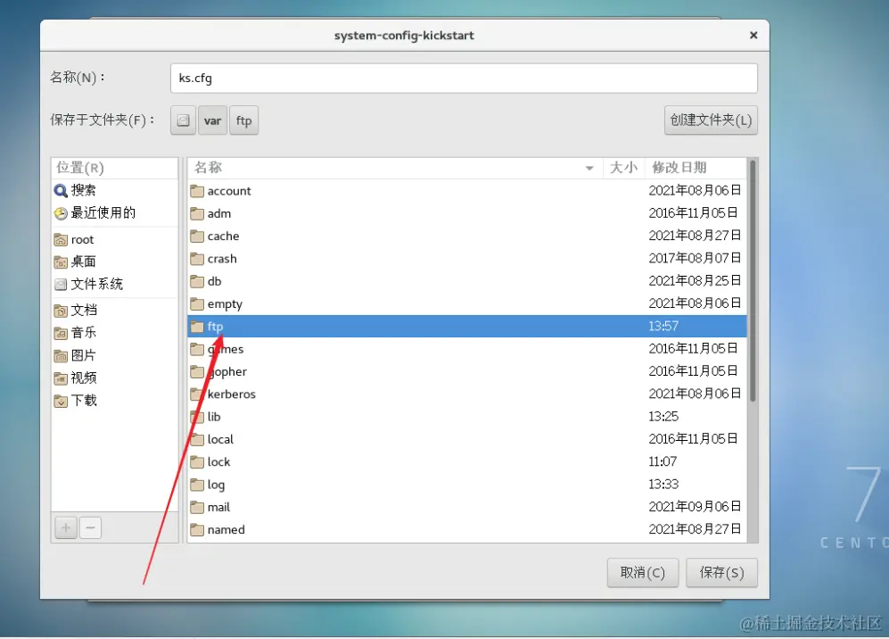Close the system-config-kickstart dialog
Viewport: 889px width, 639px height.
point(753,35)
